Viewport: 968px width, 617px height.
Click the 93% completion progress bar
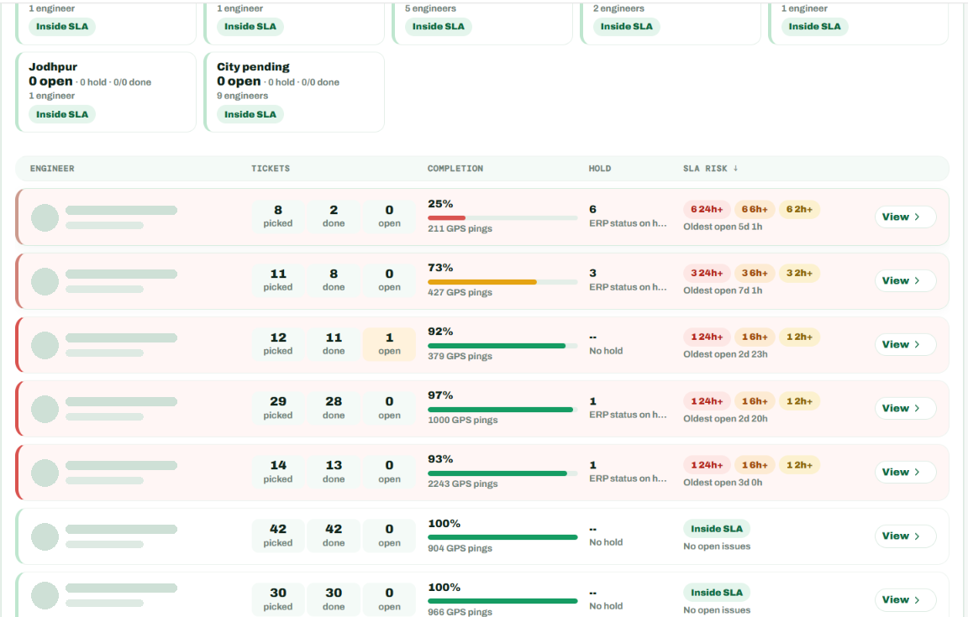(x=502, y=473)
